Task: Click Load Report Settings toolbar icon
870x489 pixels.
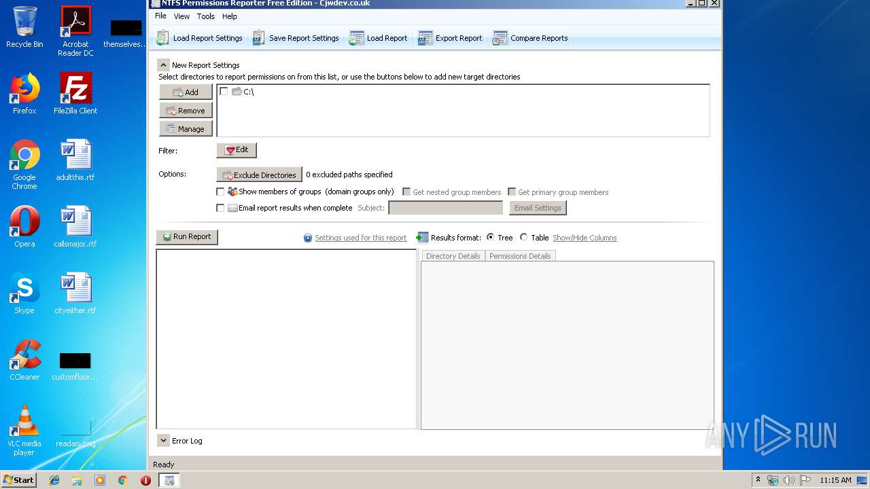Action: coord(162,38)
